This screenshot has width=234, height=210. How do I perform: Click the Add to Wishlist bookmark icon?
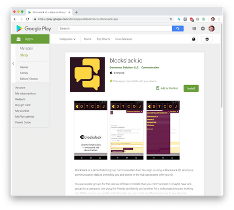coord(158,88)
